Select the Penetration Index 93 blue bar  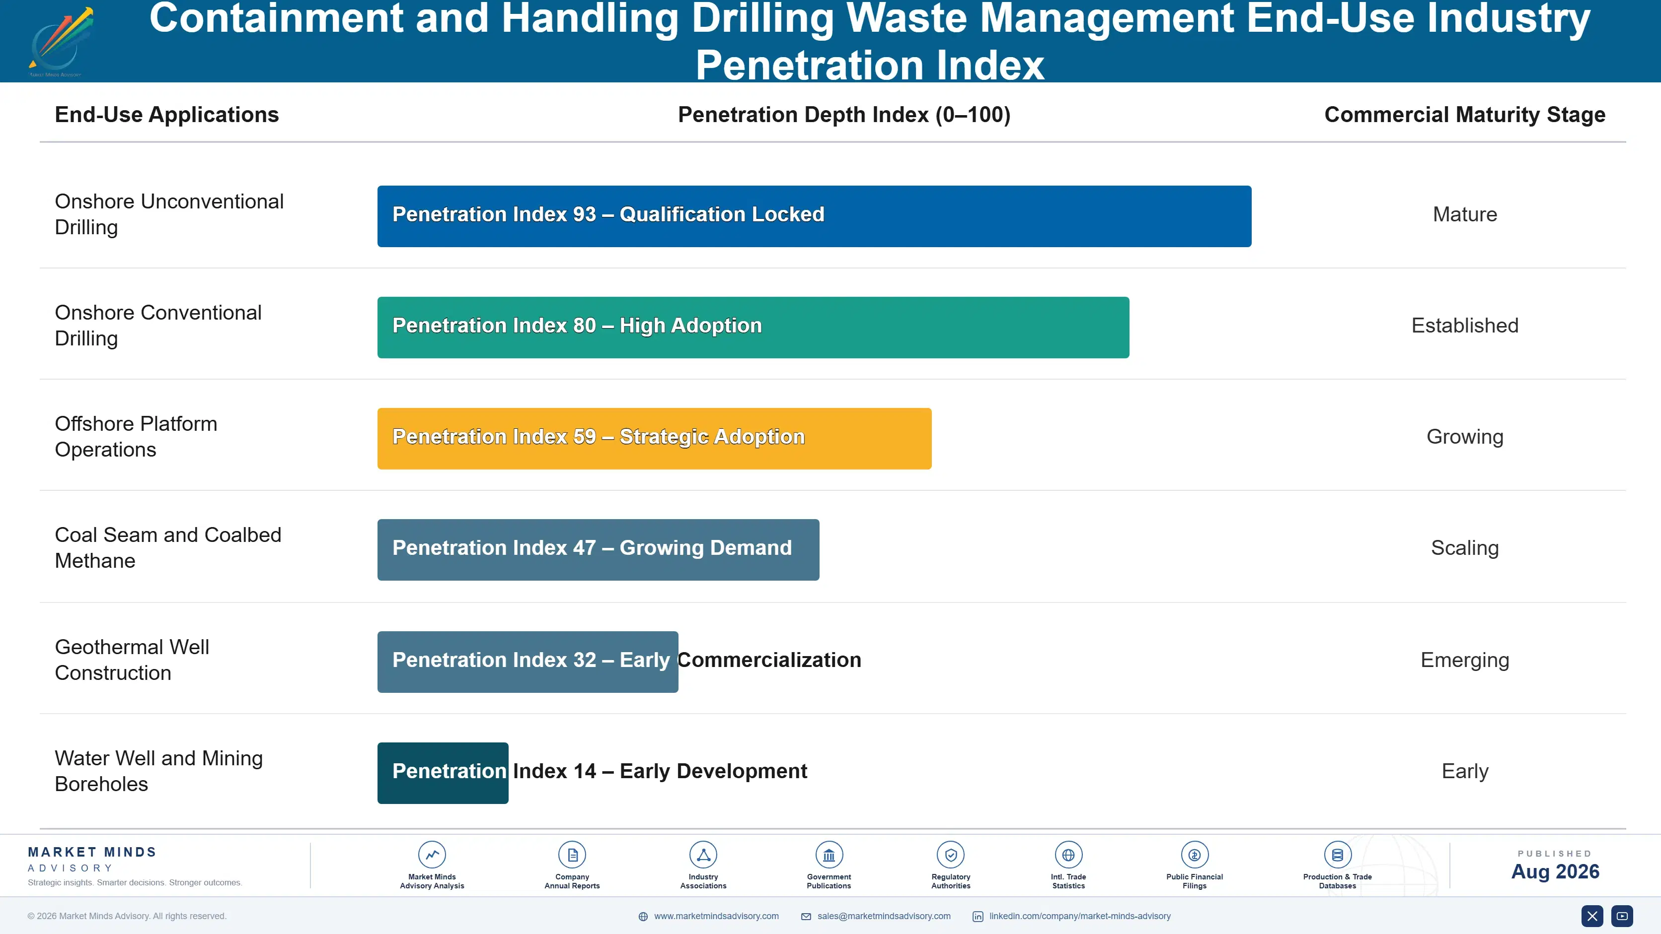[814, 216]
